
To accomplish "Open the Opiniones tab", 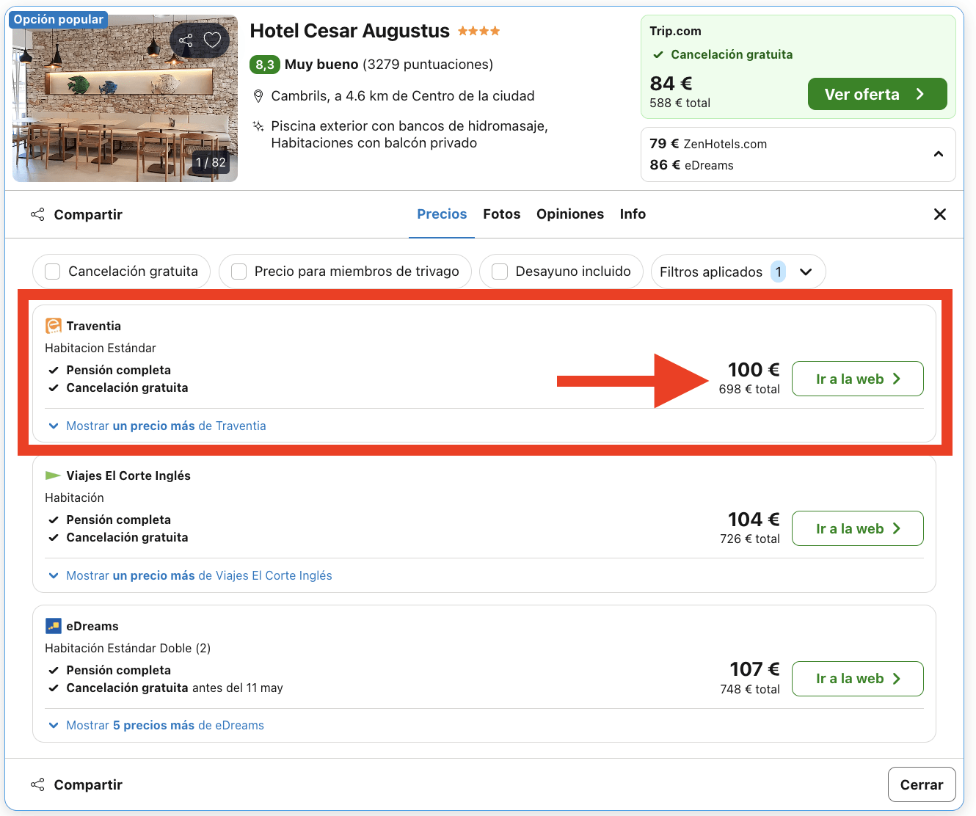I will click(570, 214).
